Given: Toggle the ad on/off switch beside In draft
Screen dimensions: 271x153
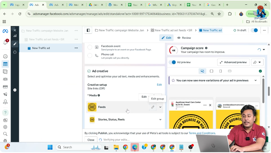Looking at the screenshot, I should tap(254, 30).
